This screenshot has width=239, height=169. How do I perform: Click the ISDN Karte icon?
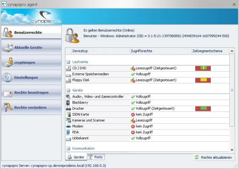coord(69,115)
